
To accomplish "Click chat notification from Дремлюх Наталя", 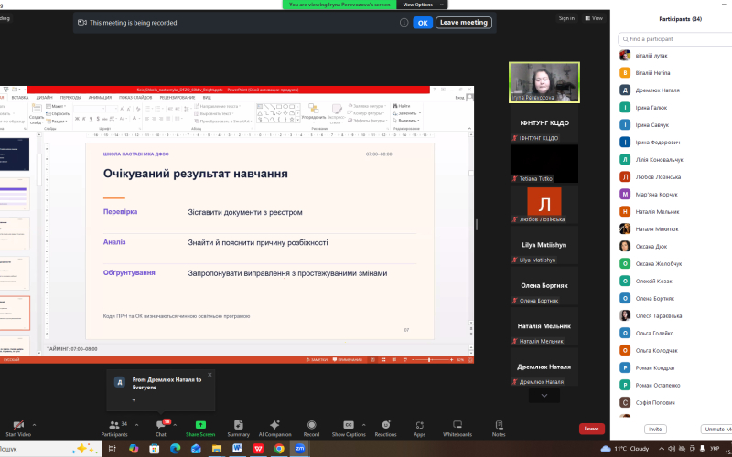I will tap(161, 390).
